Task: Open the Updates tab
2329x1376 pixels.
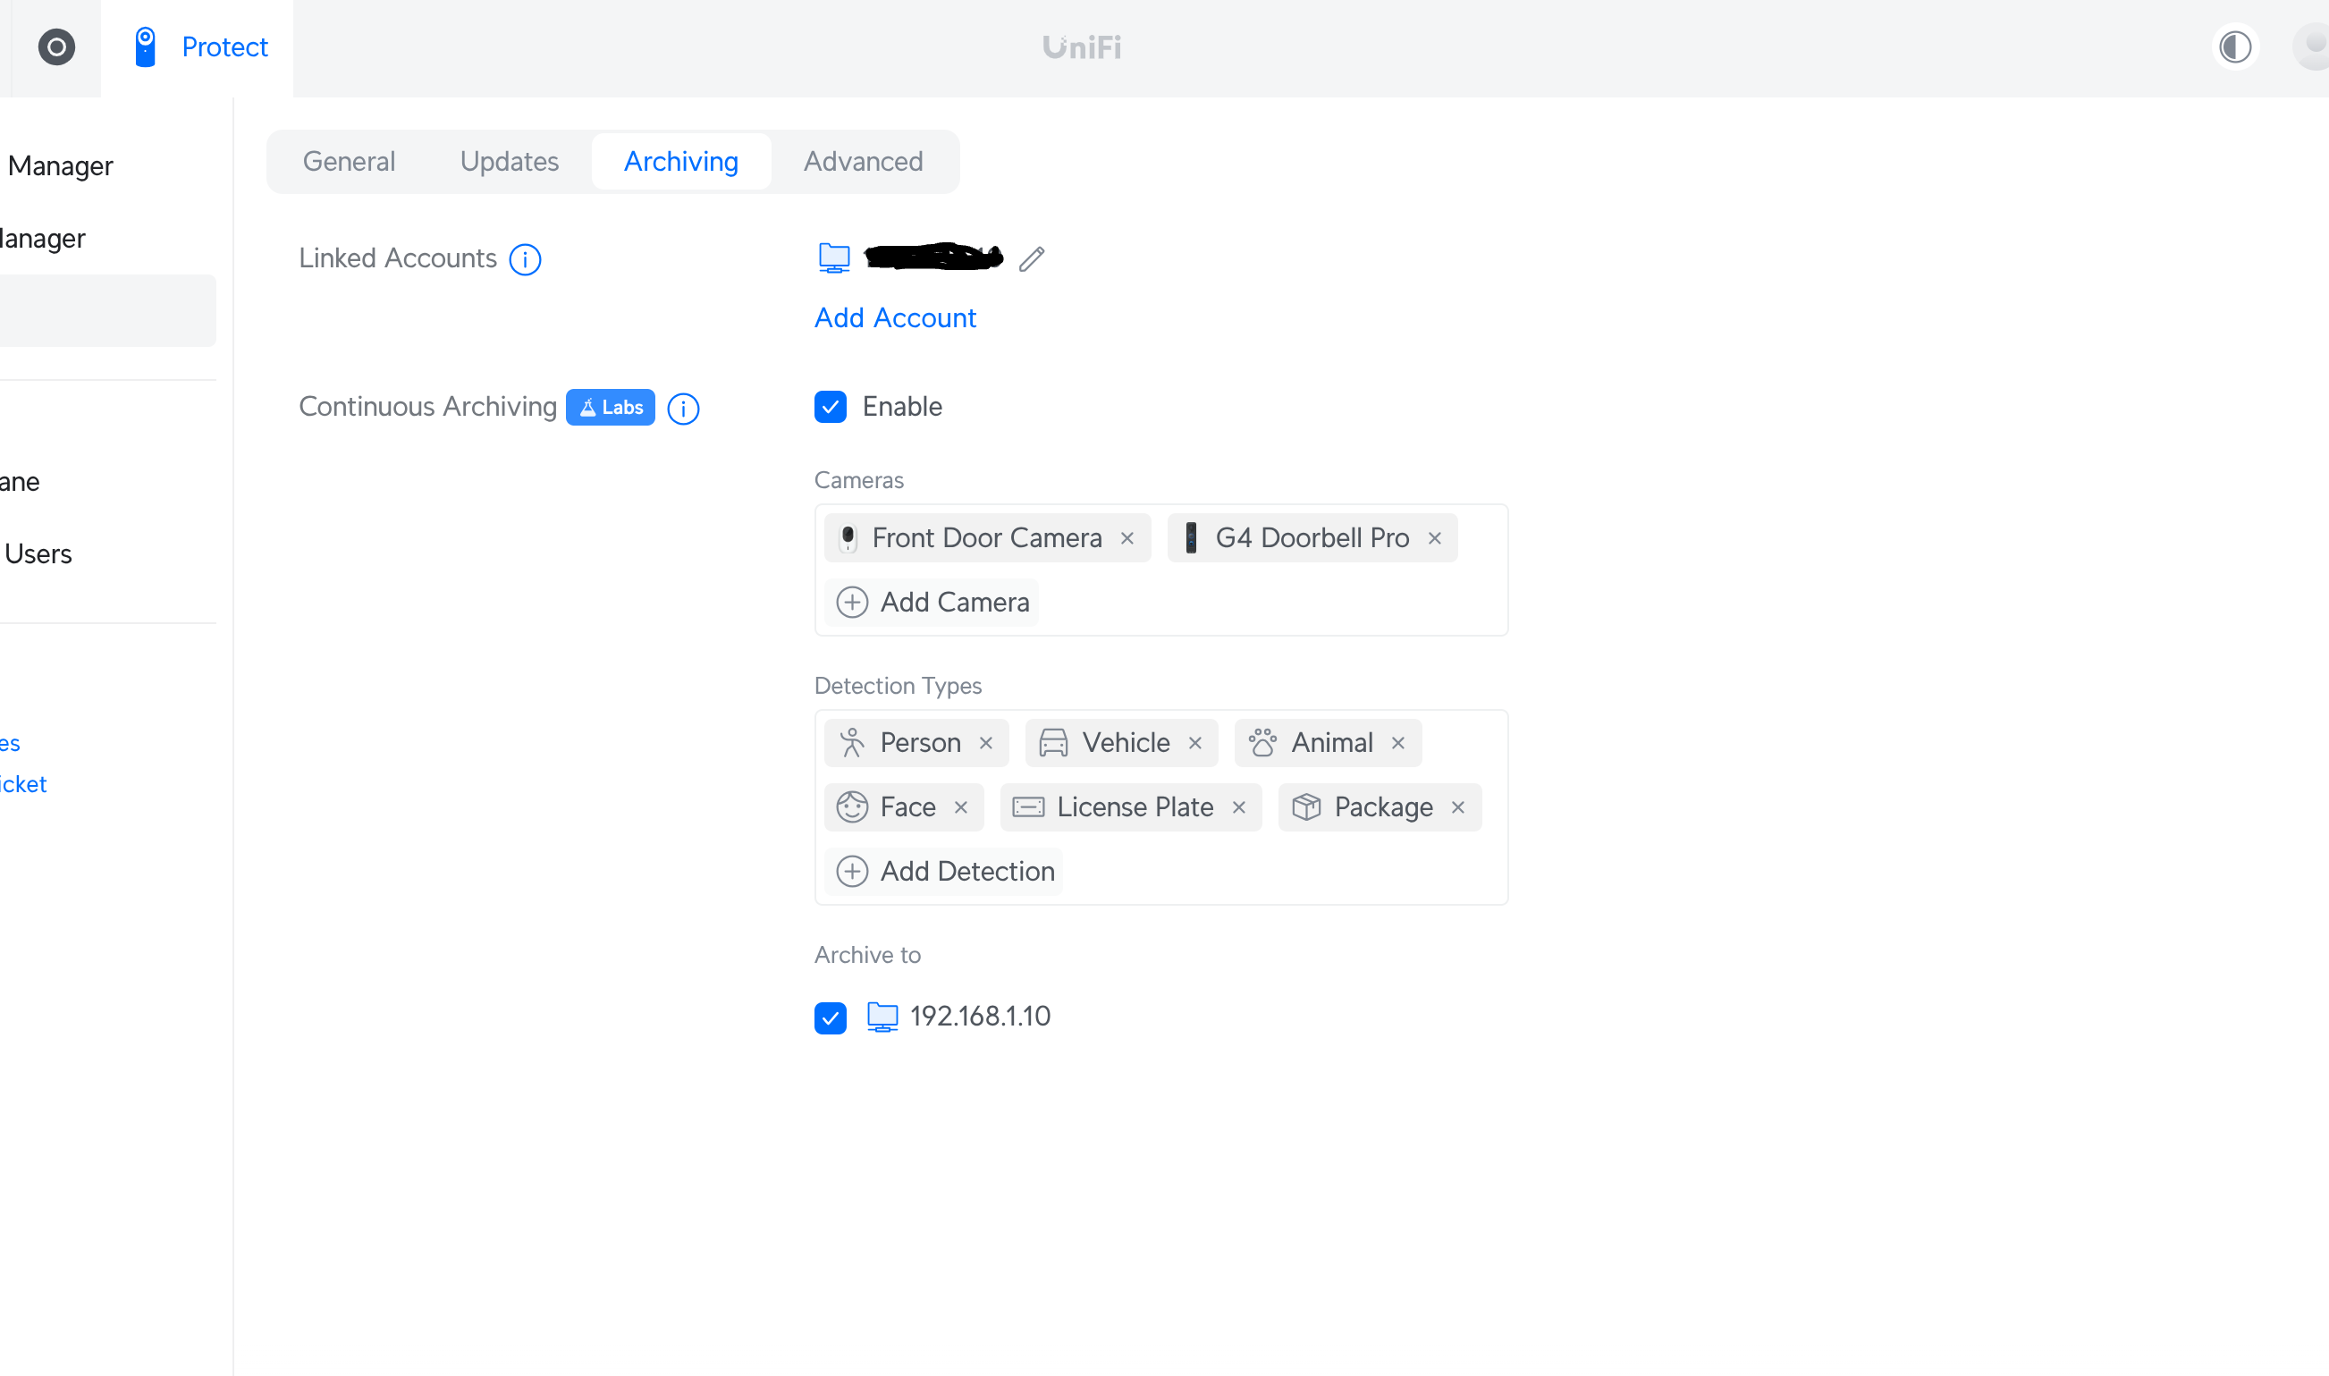Action: click(x=509, y=161)
